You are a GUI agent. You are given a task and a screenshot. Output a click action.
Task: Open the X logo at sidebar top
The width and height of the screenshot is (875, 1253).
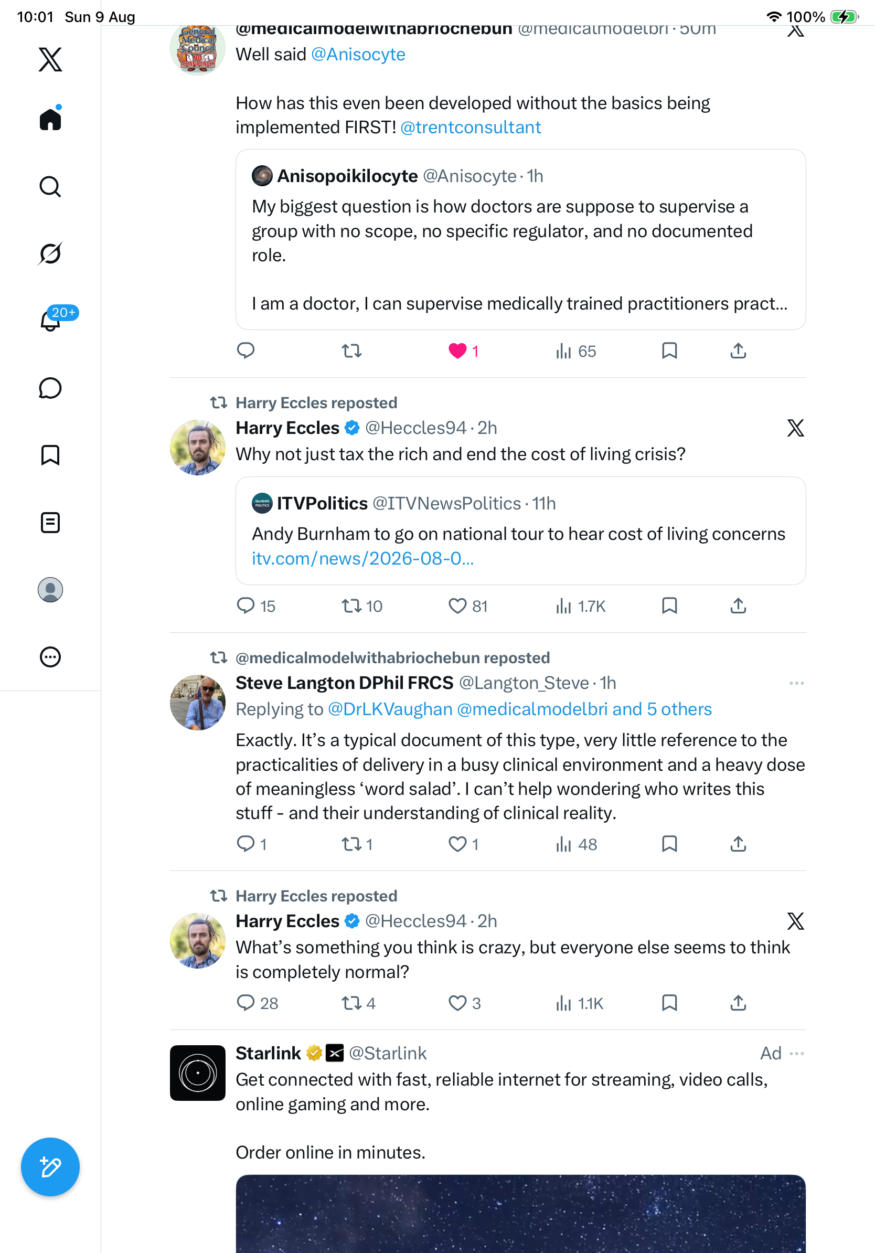click(x=50, y=59)
